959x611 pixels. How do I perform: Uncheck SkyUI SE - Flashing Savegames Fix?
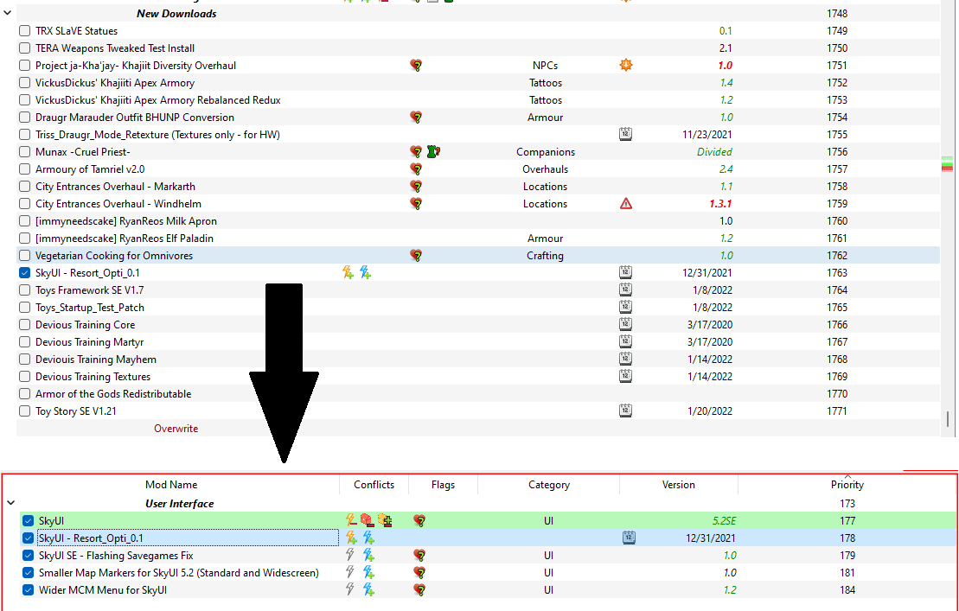tap(29, 556)
